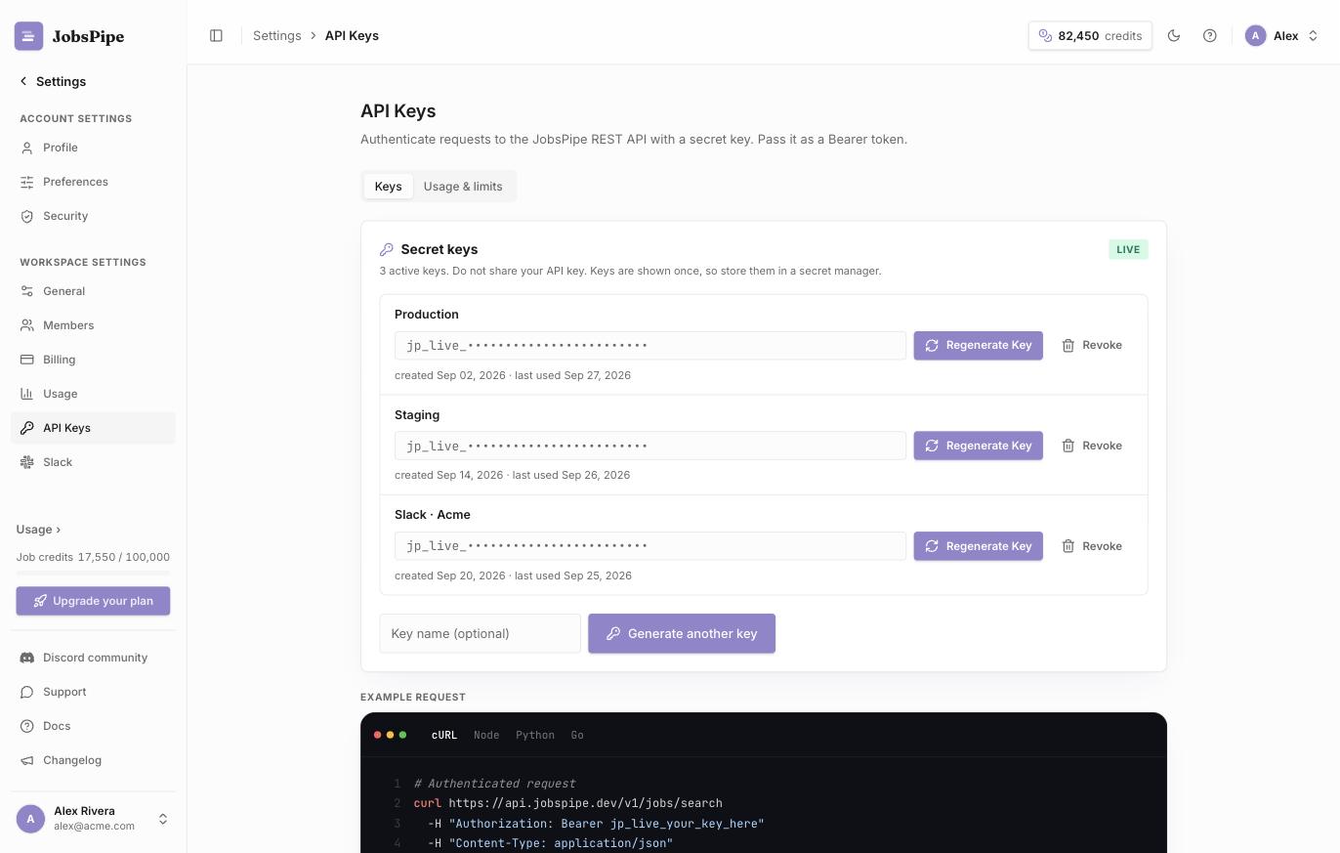Image resolution: width=1340 pixels, height=853 pixels.
Task: Select the Go code tab
Action: pos(577,735)
